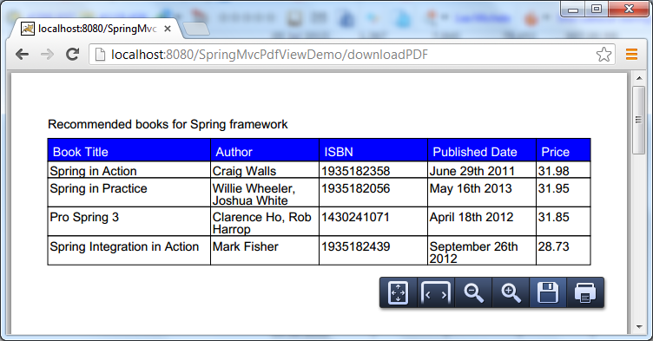
Task: Click the 'Spring in Action' title cell
Action: coord(129,170)
